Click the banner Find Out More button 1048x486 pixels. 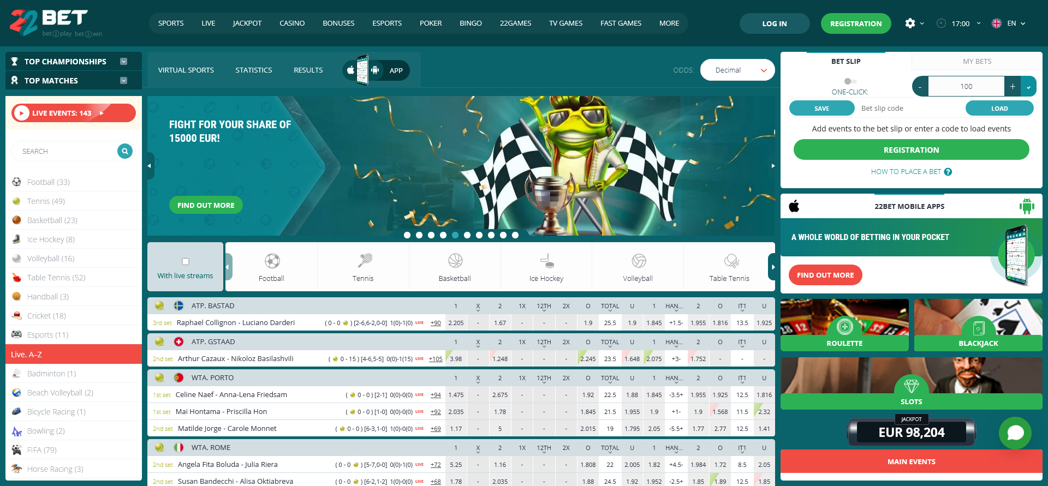click(206, 205)
